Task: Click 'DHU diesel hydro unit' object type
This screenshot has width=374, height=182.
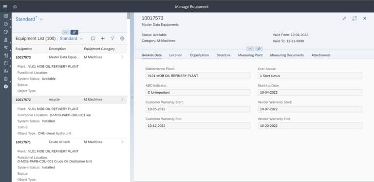Action: pos(55,133)
